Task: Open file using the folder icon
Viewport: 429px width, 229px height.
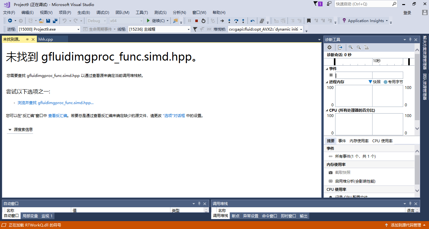Action: click(41, 21)
